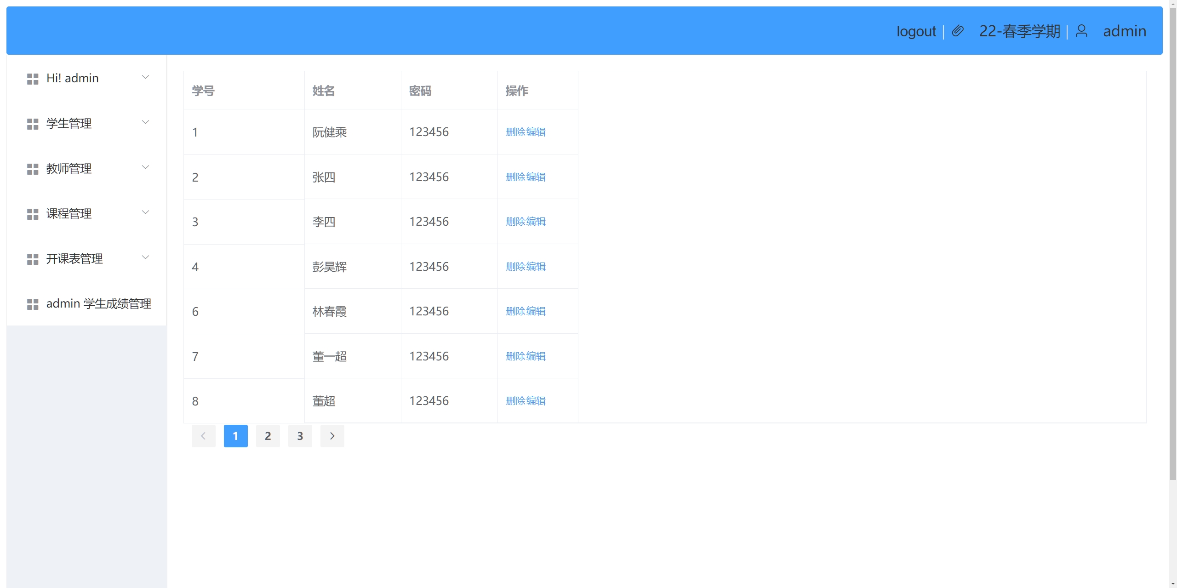This screenshot has width=1177, height=588.
Task: Edit student 阮健乘 with 编辑
Action: click(x=536, y=132)
